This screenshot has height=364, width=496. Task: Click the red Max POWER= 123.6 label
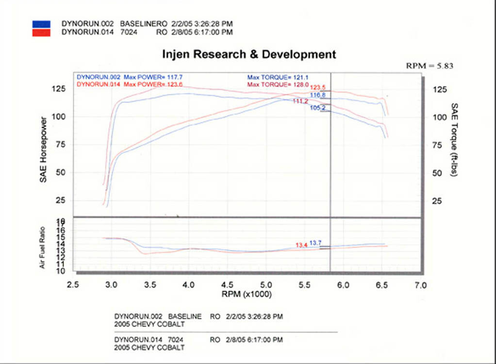tap(153, 84)
